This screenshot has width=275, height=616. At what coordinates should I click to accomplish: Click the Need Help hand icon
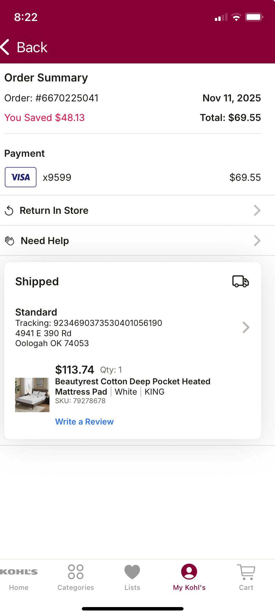pos(10,241)
